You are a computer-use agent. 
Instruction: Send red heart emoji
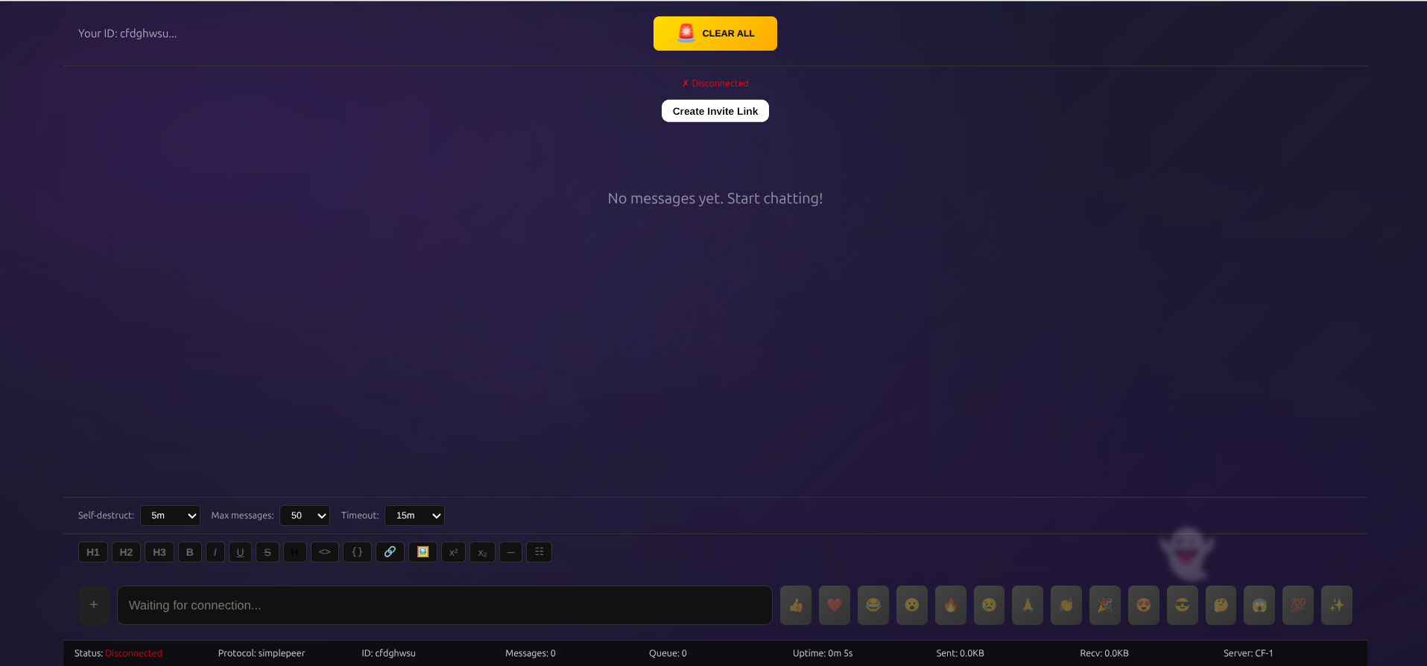point(835,605)
